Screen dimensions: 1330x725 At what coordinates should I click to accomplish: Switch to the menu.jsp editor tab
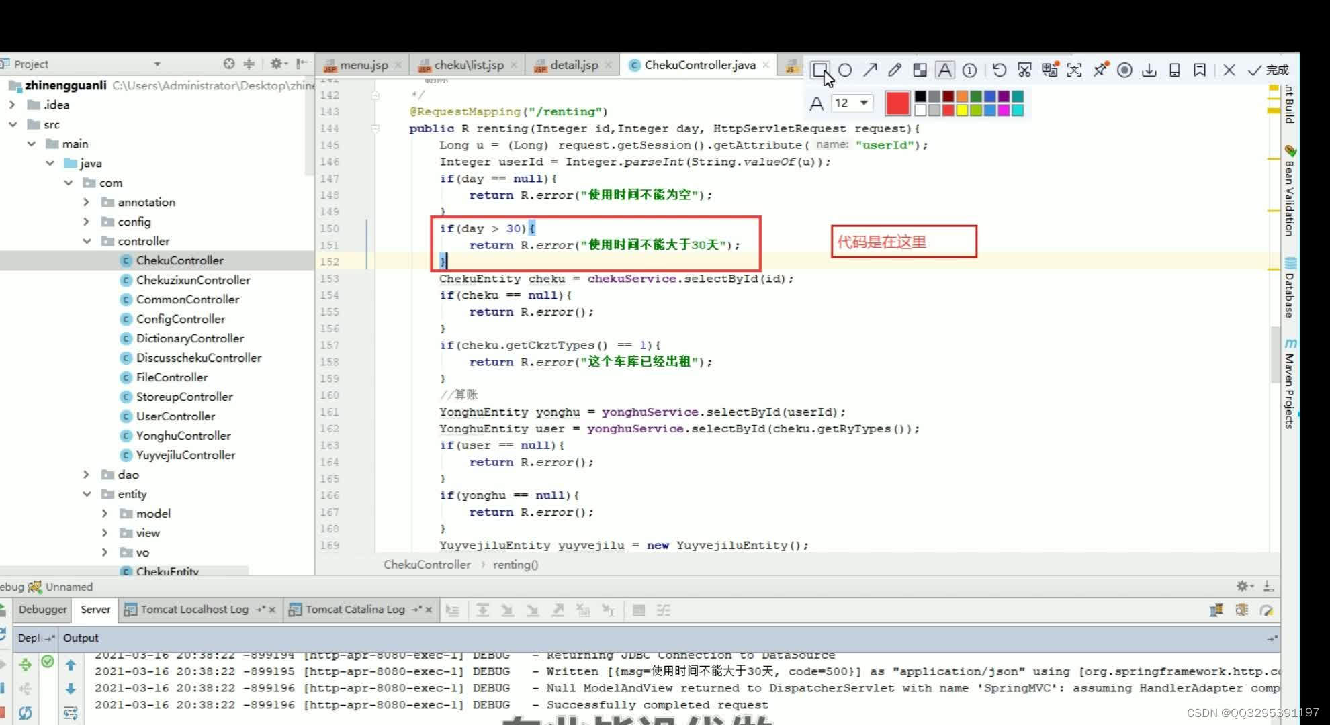click(363, 65)
